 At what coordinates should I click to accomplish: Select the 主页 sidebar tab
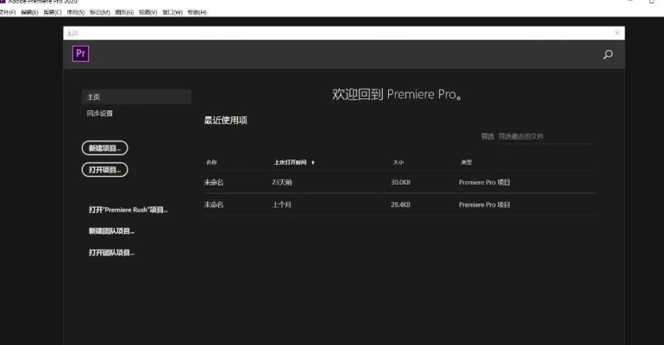136,97
